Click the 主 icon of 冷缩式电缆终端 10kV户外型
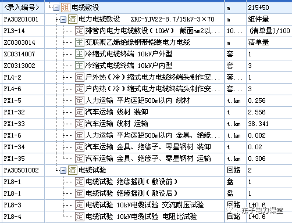 80,54
